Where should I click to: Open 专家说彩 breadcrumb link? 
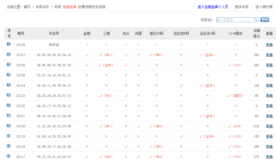tap(43, 7)
